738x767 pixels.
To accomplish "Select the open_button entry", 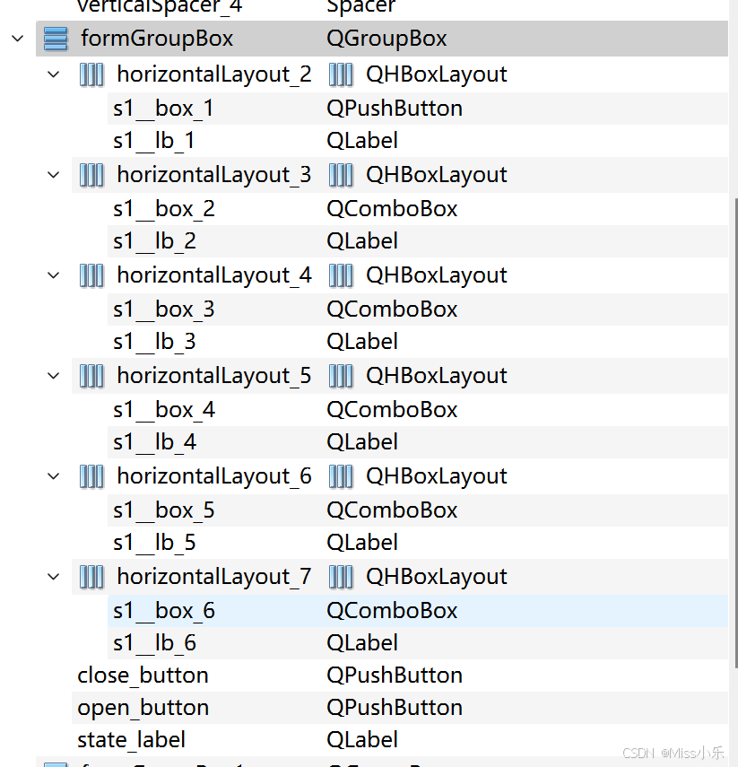I will pos(142,707).
